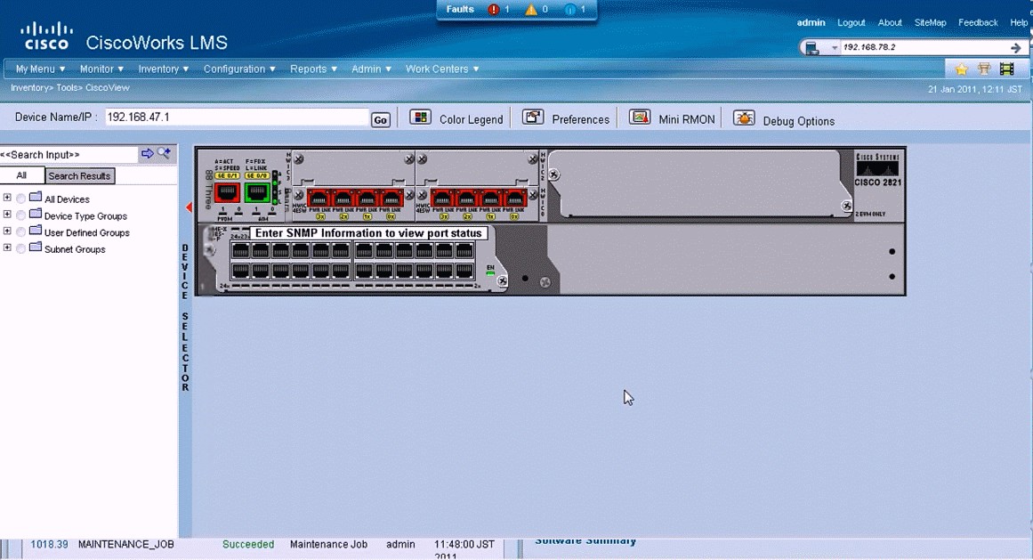Select port 3x on the right HWIC-4ESW module
The width and height of the screenshot is (1033, 560).
pyautogui.click(x=442, y=199)
